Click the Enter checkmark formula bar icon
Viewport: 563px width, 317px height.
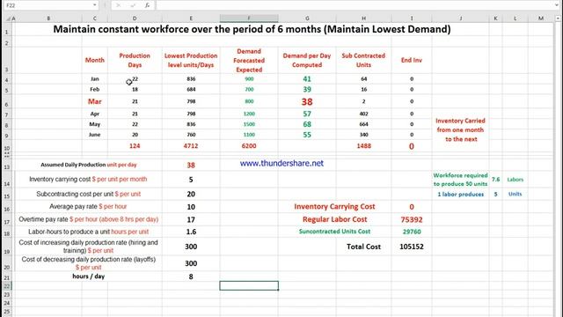[x=133, y=5]
